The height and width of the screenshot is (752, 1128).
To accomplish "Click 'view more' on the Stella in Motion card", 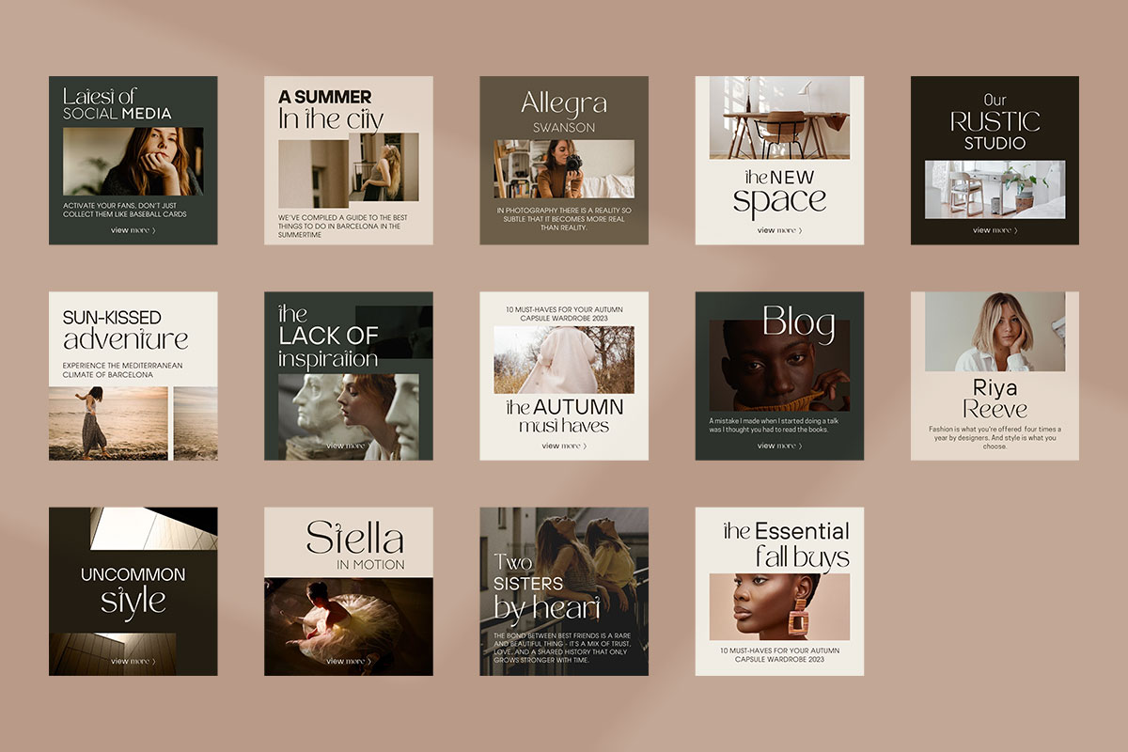I will pyautogui.click(x=348, y=661).
